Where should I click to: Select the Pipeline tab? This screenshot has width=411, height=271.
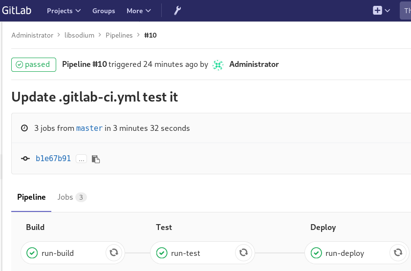click(x=31, y=197)
